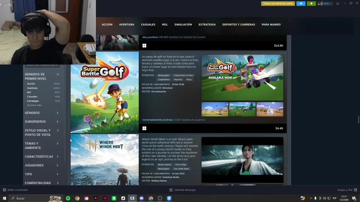Open the Amigos y chat icon
The image size is (360, 202).
pos(355,190)
